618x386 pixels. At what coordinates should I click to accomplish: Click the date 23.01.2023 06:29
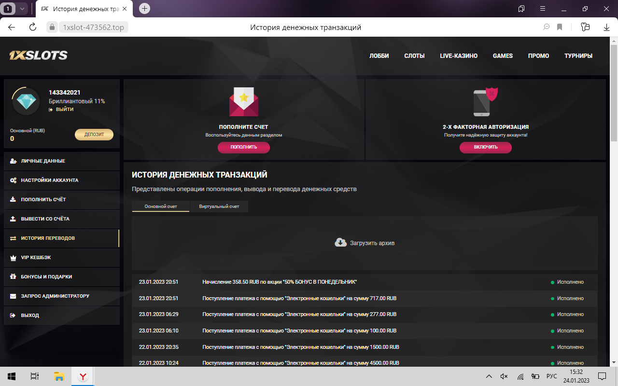[159, 314]
